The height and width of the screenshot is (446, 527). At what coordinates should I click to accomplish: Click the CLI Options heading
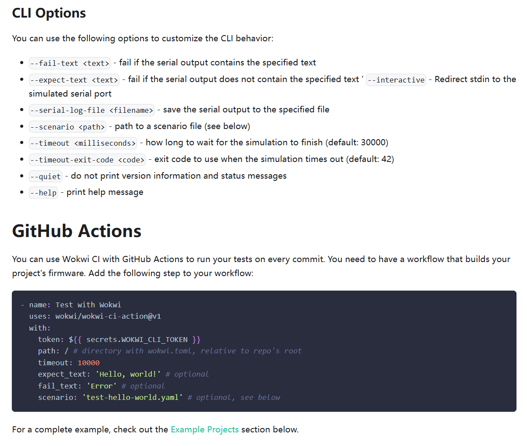point(49,13)
